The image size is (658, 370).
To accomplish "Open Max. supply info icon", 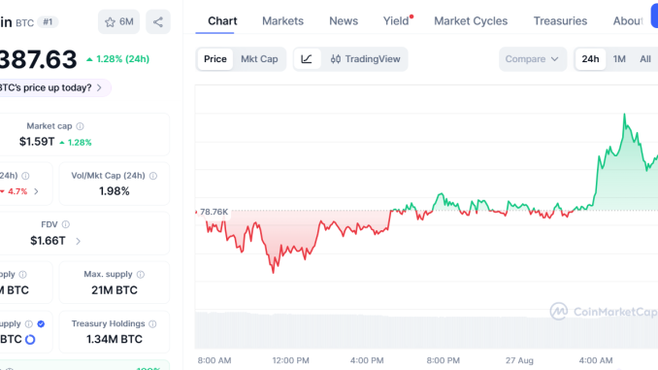I will point(141,274).
